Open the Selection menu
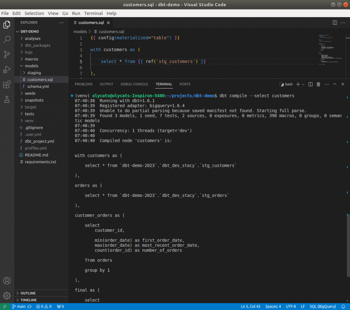 (x=34, y=13)
